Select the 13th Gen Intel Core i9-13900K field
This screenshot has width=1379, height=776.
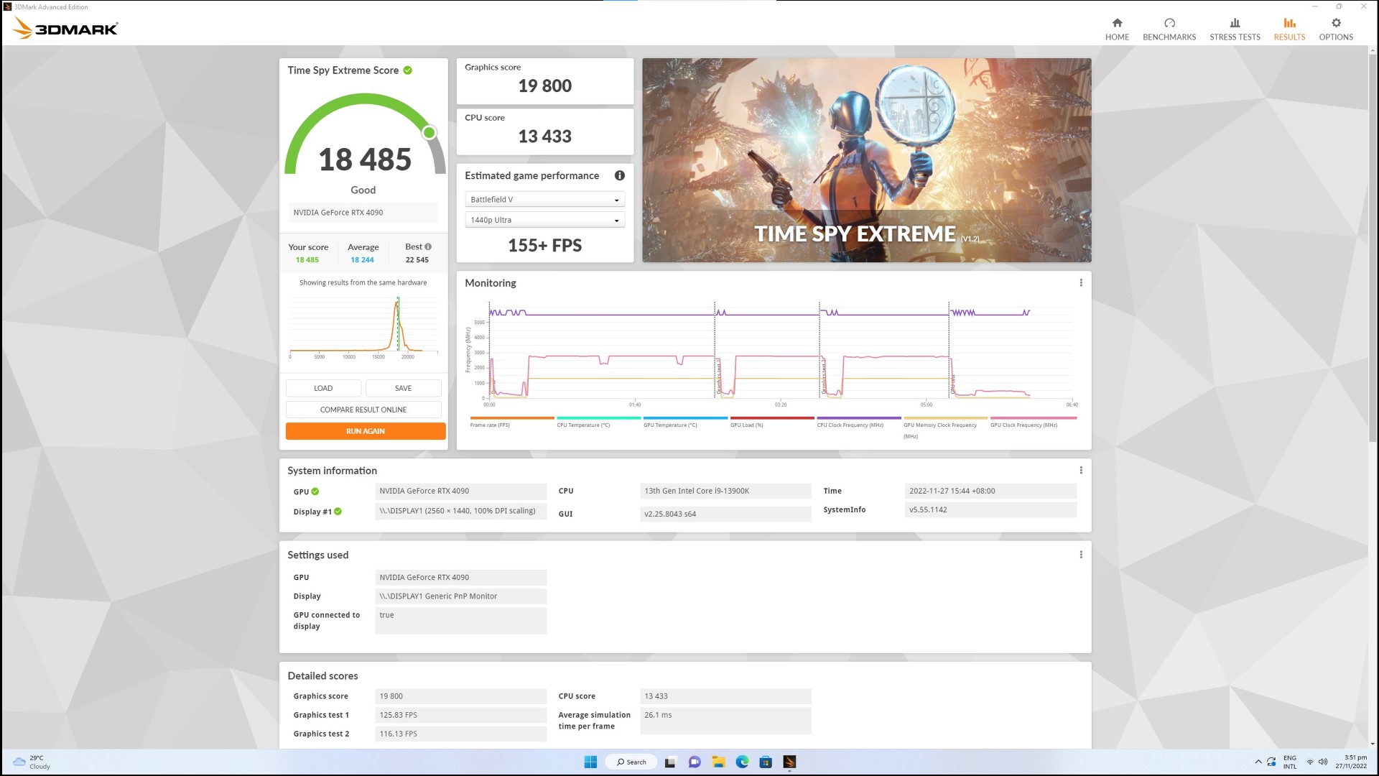pos(725,491)
